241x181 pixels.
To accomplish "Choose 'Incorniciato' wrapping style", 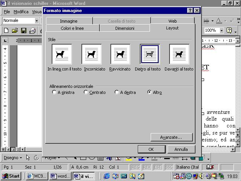I will (x=92, y=54).
